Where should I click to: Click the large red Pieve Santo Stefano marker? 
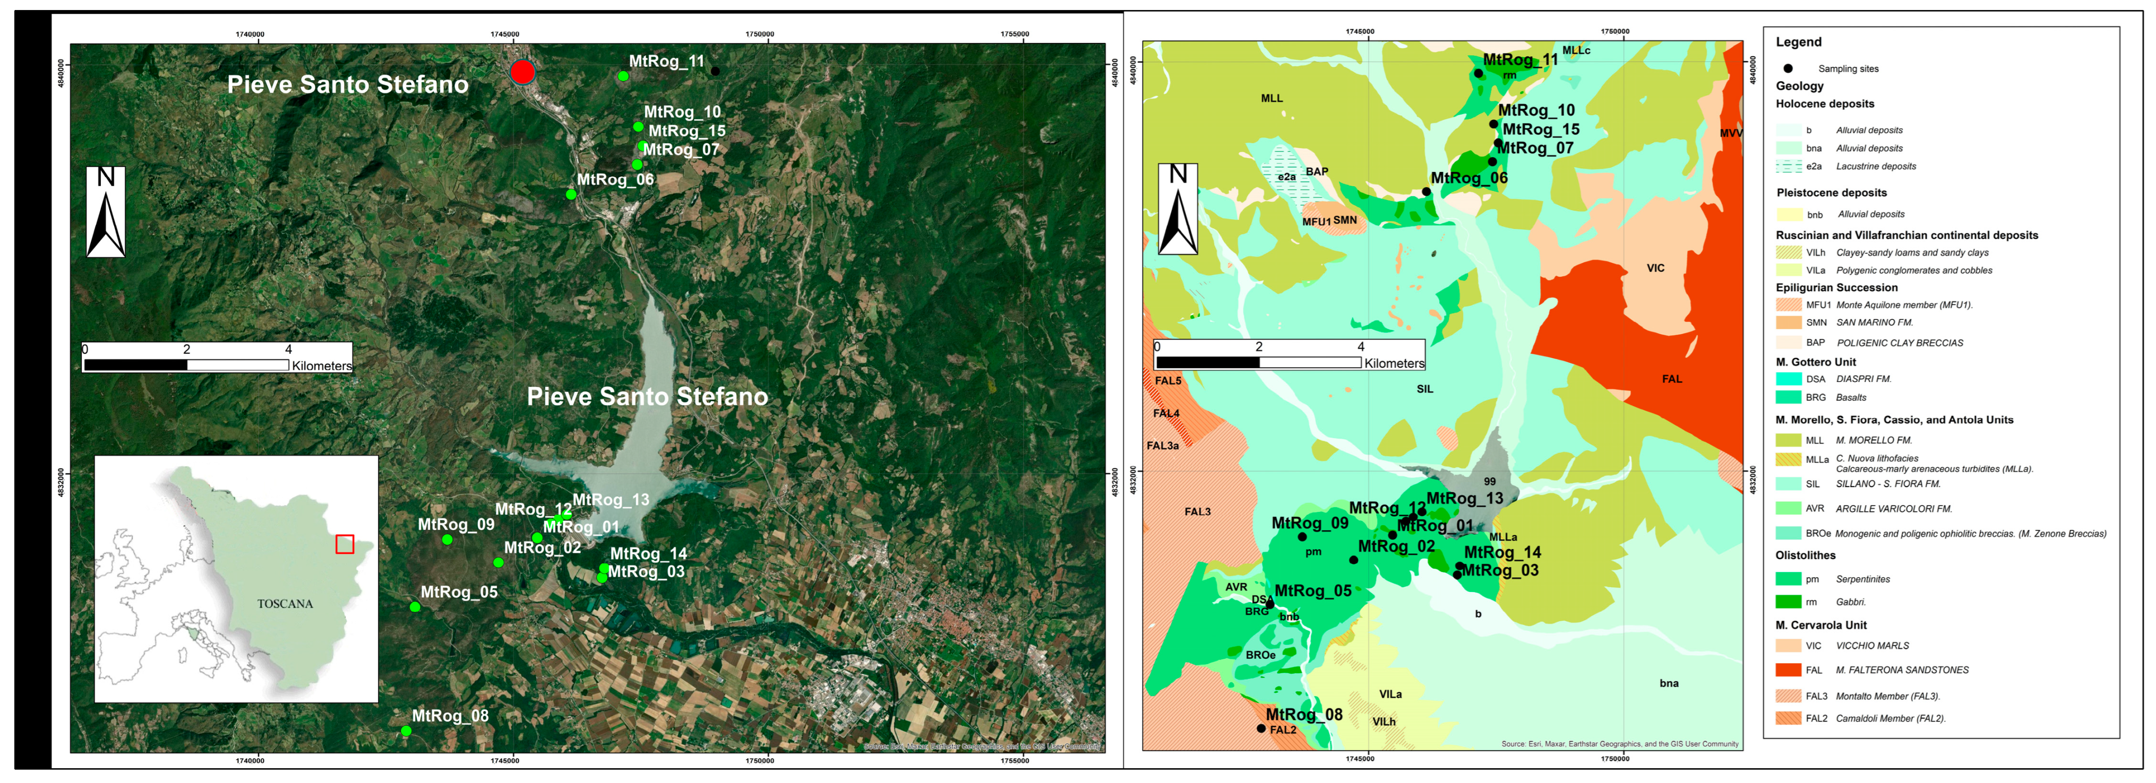[x=522, y=72]
